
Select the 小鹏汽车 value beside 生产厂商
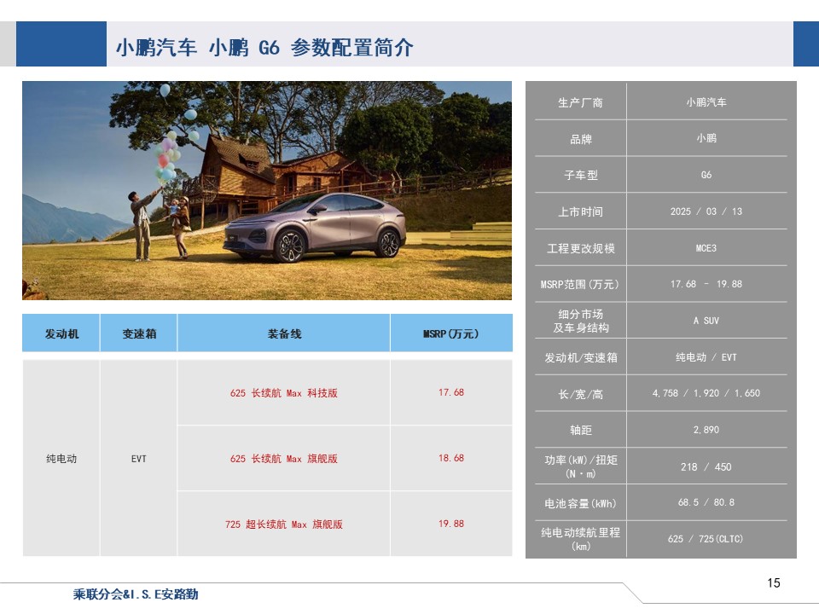click(706, 102)
